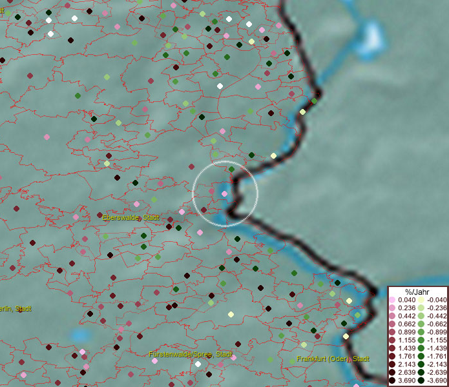
Task: Click the legend entry text "-2.143"
Action: click(437, 364)
